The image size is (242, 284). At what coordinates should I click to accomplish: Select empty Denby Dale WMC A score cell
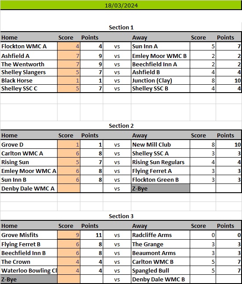[69, 188]
